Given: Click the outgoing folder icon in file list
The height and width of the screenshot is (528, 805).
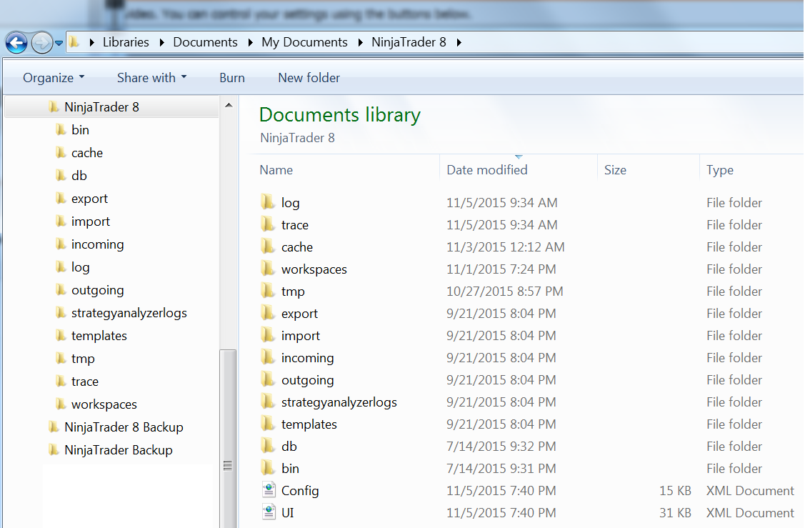Looking at the screenshot, I should 267,379.
